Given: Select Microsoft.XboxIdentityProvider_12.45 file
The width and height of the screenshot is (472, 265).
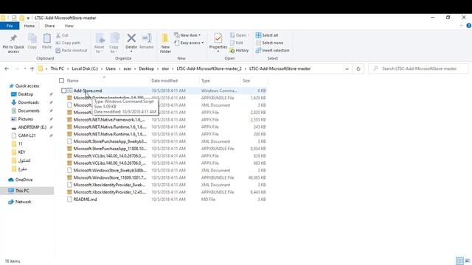Looking at the screenshot, I should click(110, 192).
